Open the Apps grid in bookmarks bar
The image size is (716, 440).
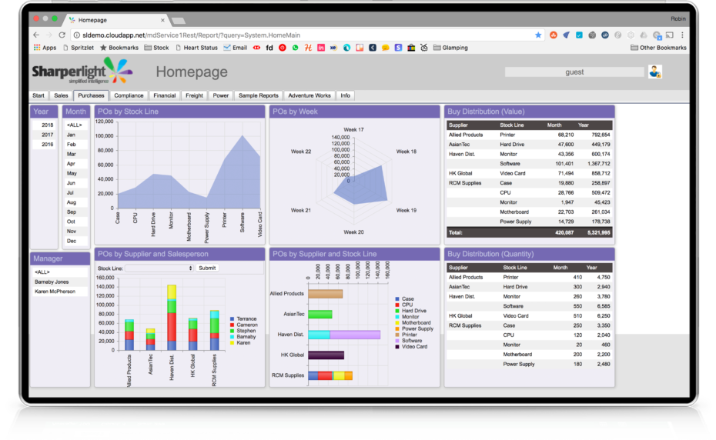point(45,48)
